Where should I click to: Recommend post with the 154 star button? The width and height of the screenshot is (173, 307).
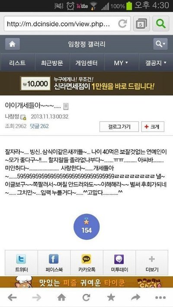(86, 227)
